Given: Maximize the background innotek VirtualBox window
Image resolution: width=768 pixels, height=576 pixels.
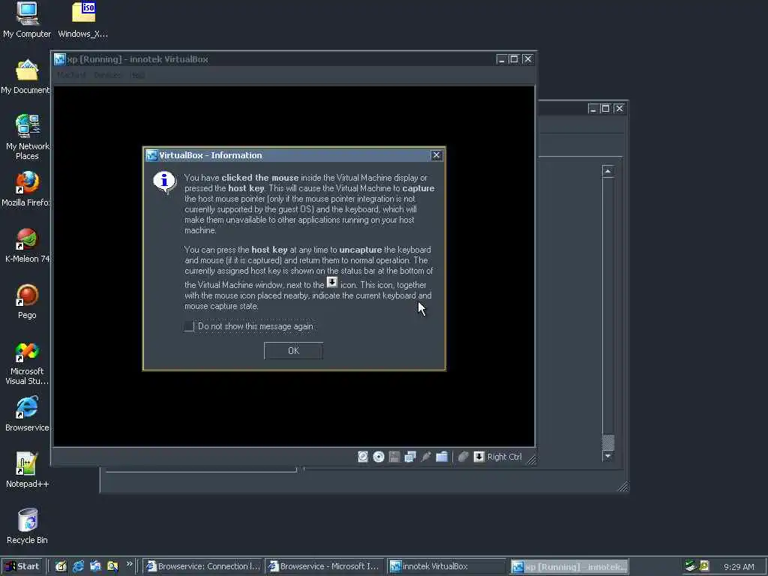Looking at the screenshot, I should pos(605,108).
